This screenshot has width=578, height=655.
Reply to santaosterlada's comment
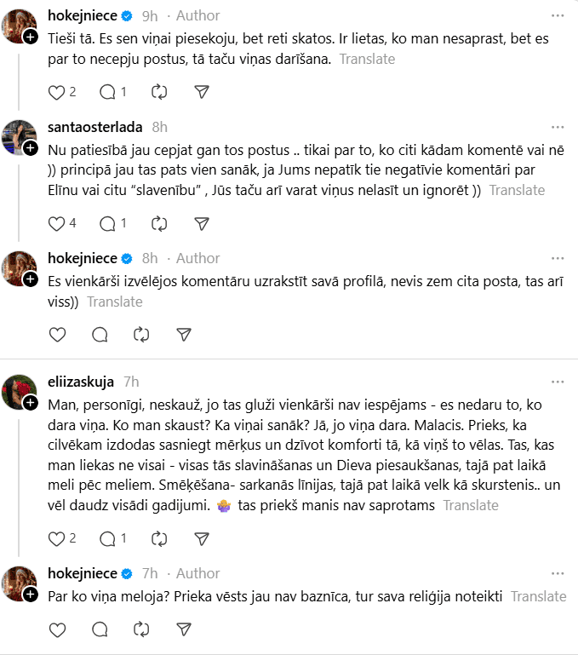pyautogui.click(x=107, y=224)
